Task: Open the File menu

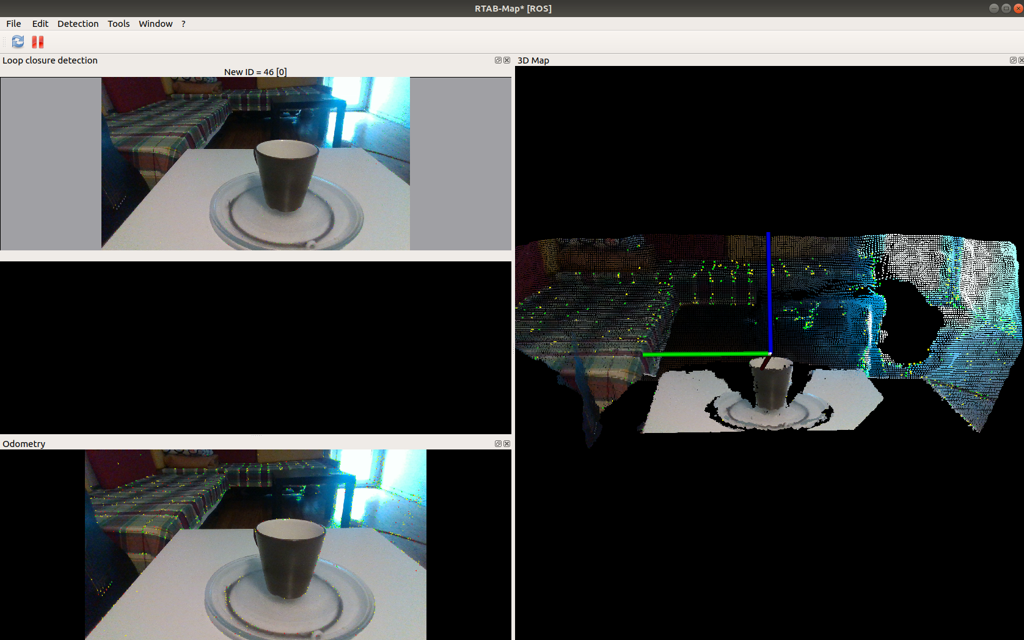Action: [13, 24]
